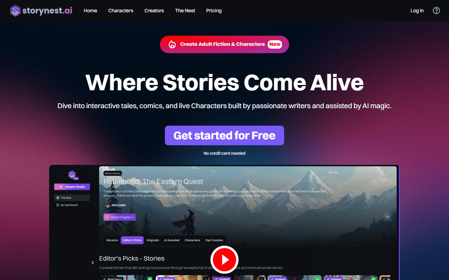The height and width of the screenshot is (280, 449).
Task: Click the storynest.ai logo icon
Action: pos(15,10)
